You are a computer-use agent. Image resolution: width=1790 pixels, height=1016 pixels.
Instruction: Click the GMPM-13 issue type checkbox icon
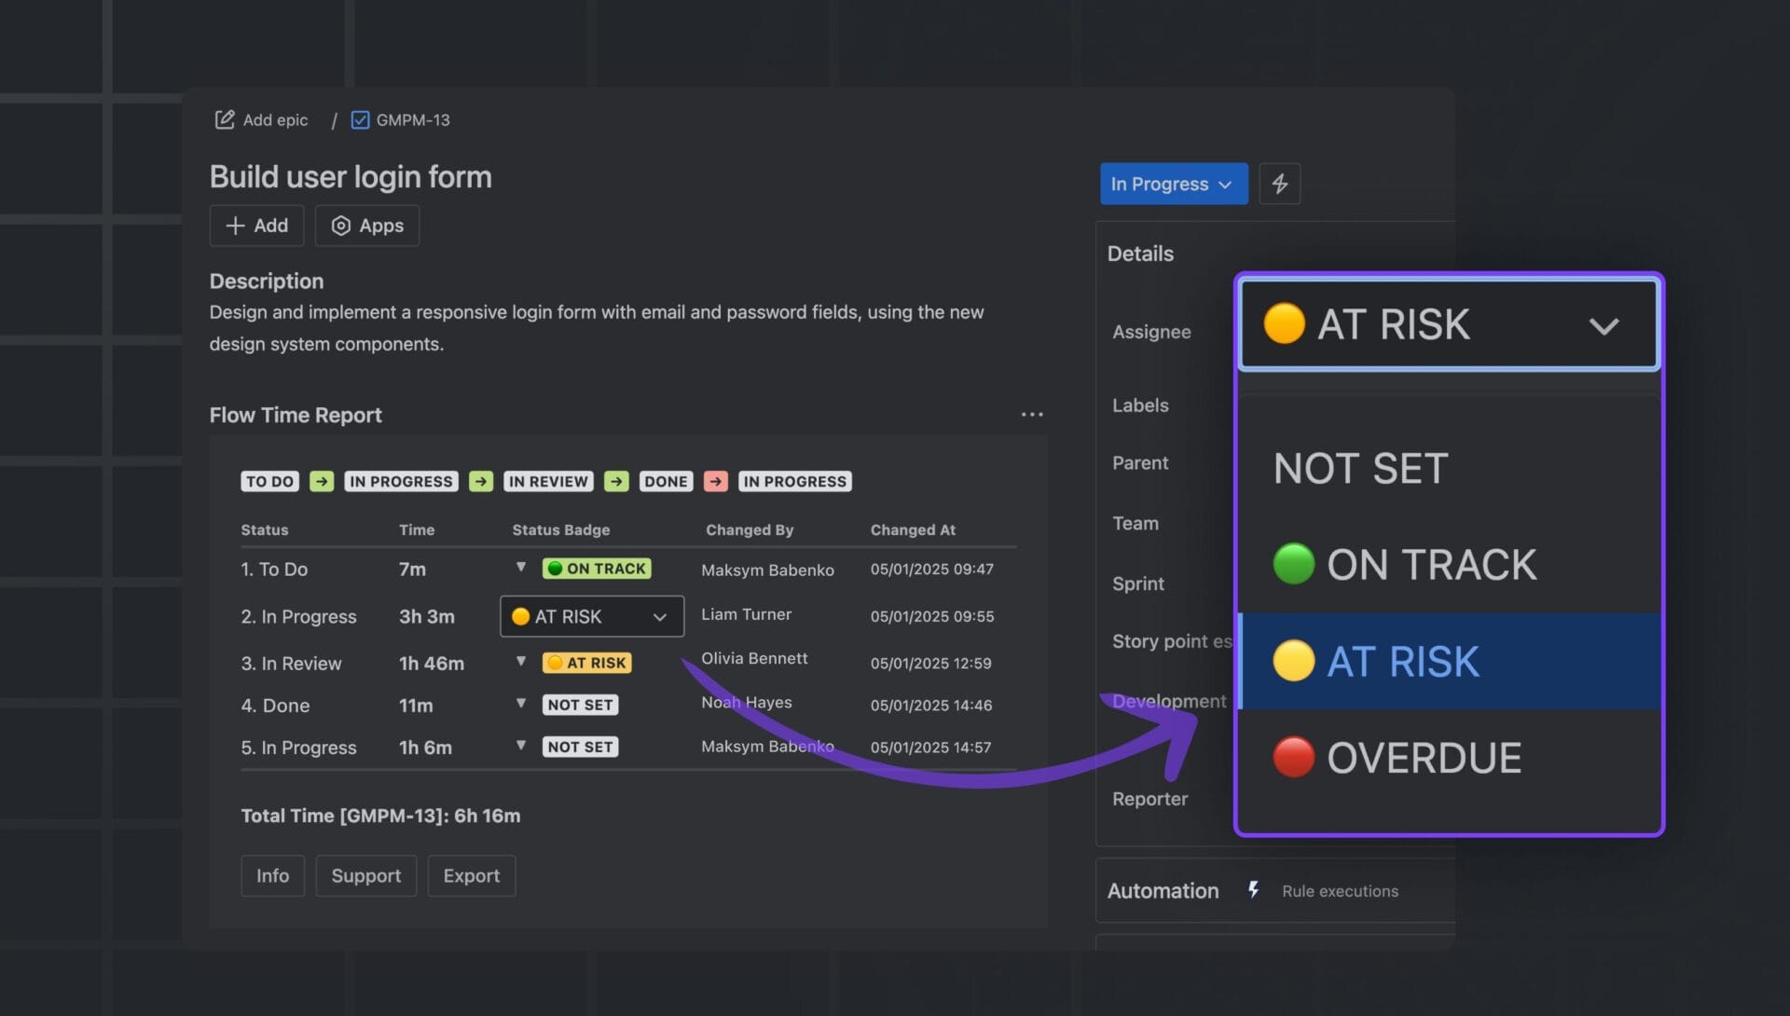pos(360,119)
